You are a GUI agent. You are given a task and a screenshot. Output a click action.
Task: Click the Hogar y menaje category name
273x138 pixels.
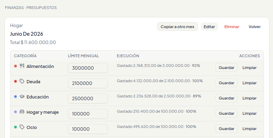[43, 112]
